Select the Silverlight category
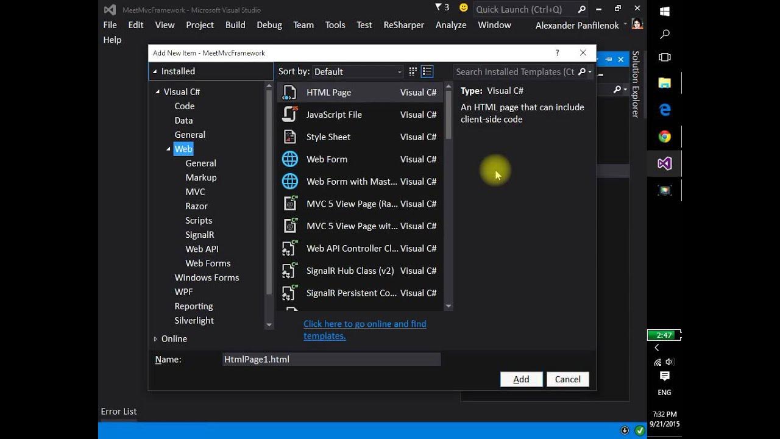The height and width of the screenshot is (439, 780). (x=194, y=321)
